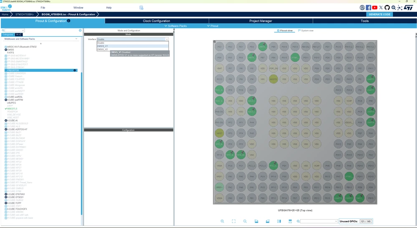Open the Facebook icon in the header
Screen dimensions: 417x228
click(x=368, y=8)
